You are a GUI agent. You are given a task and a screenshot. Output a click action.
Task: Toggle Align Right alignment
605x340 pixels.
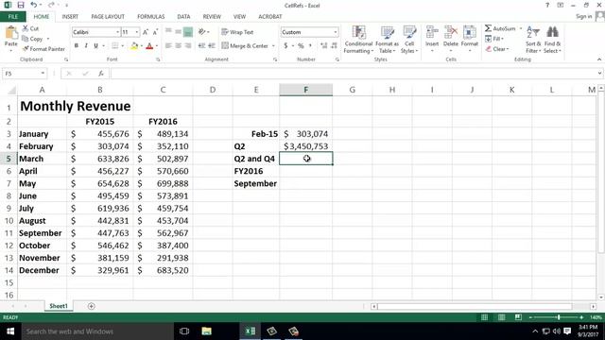(188, 46)
